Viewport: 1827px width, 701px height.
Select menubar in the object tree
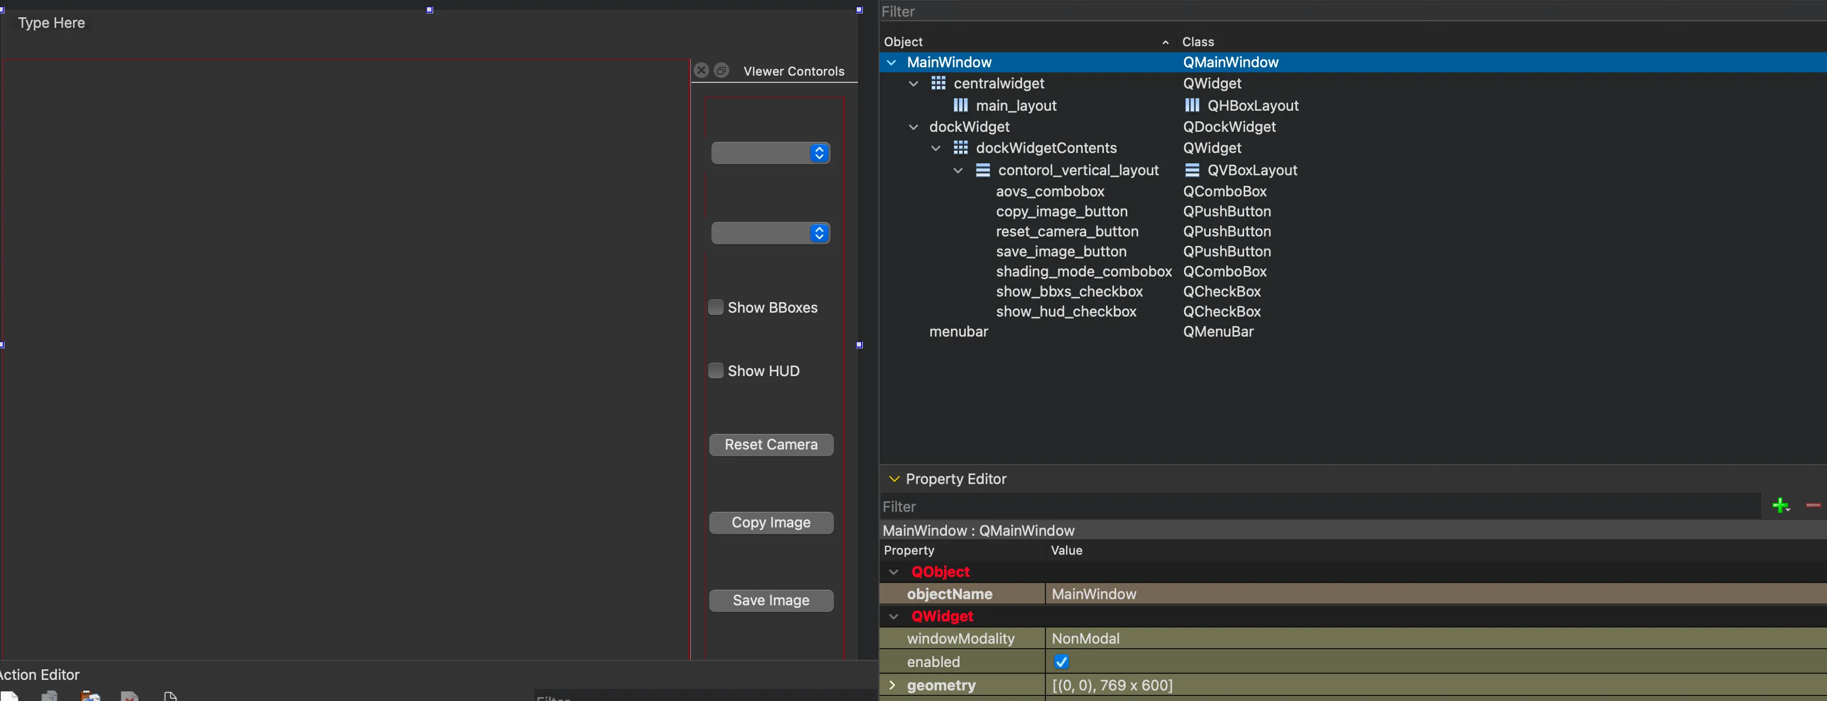[x=958, y=332]
